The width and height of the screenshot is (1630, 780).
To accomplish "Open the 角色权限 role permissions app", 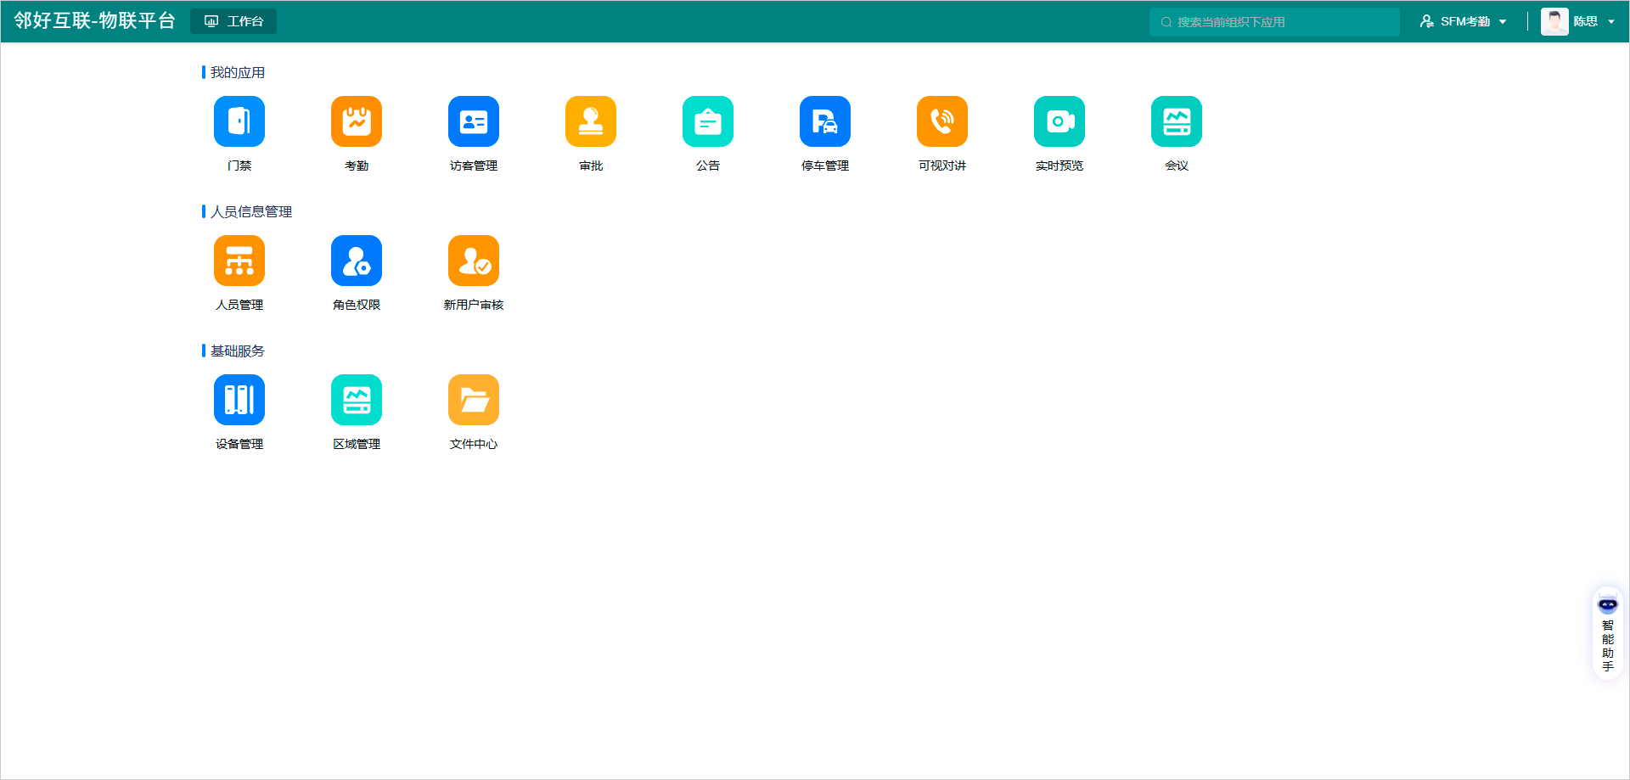I will pyautogui.click(x=356, y=261).
